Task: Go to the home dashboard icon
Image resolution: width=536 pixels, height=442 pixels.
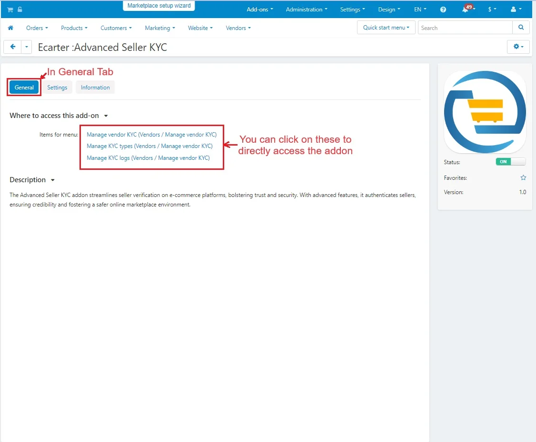Action: (x=10, y=28)
